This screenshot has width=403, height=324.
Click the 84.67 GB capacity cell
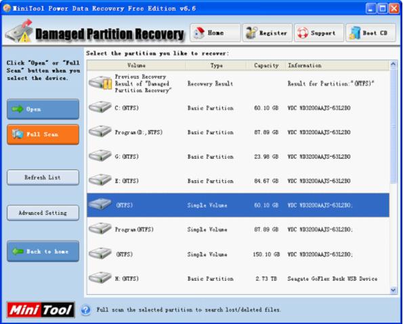point(266,181)
